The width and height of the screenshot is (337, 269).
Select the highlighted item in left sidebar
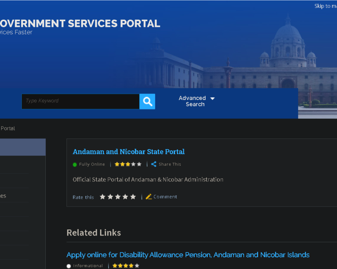click(23, 147)
